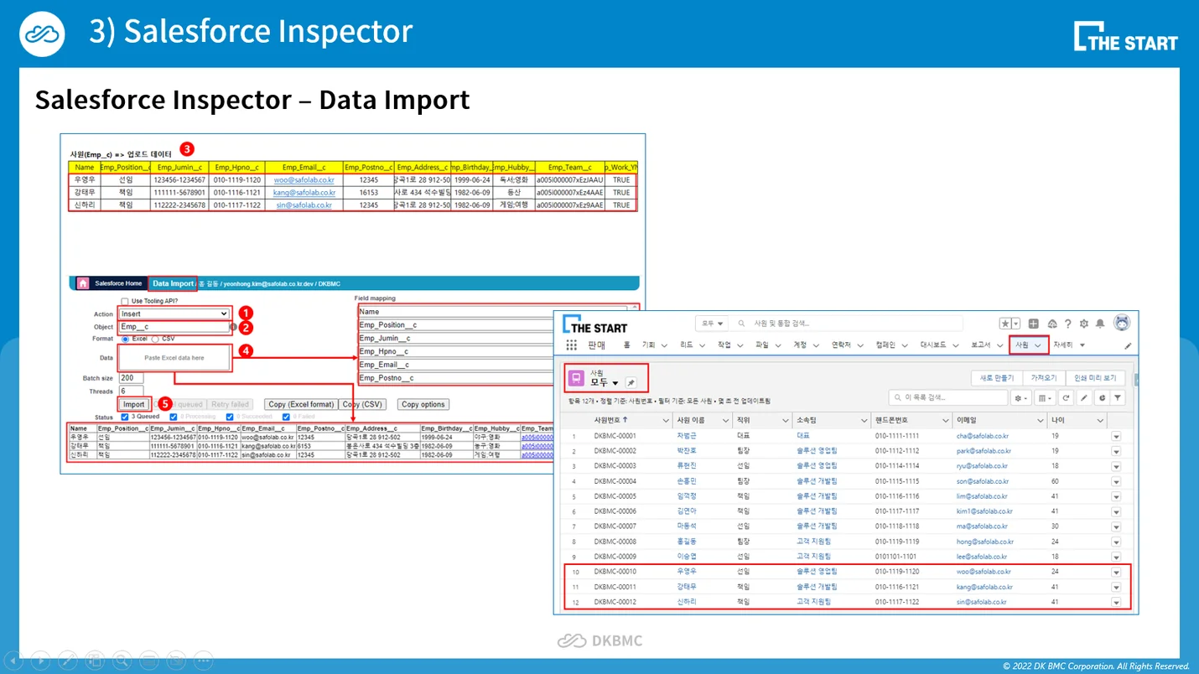The width and height of the screenshot is (1199, 674).
Task: Show charts with the pie chart icon
Action: click(x=1102, y=397)
